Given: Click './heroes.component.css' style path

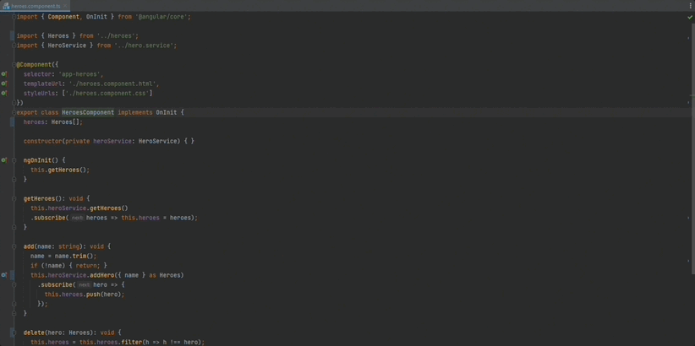Looking at the screenshot, I should coord(107,94).
